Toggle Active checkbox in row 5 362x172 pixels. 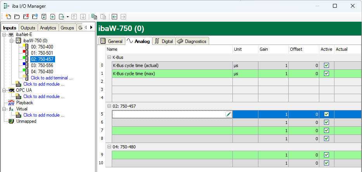pyautogui.click(x=326, y=114)
